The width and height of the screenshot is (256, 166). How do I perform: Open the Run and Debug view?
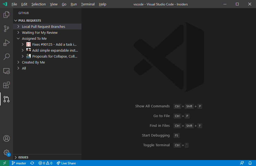point(6,43)
